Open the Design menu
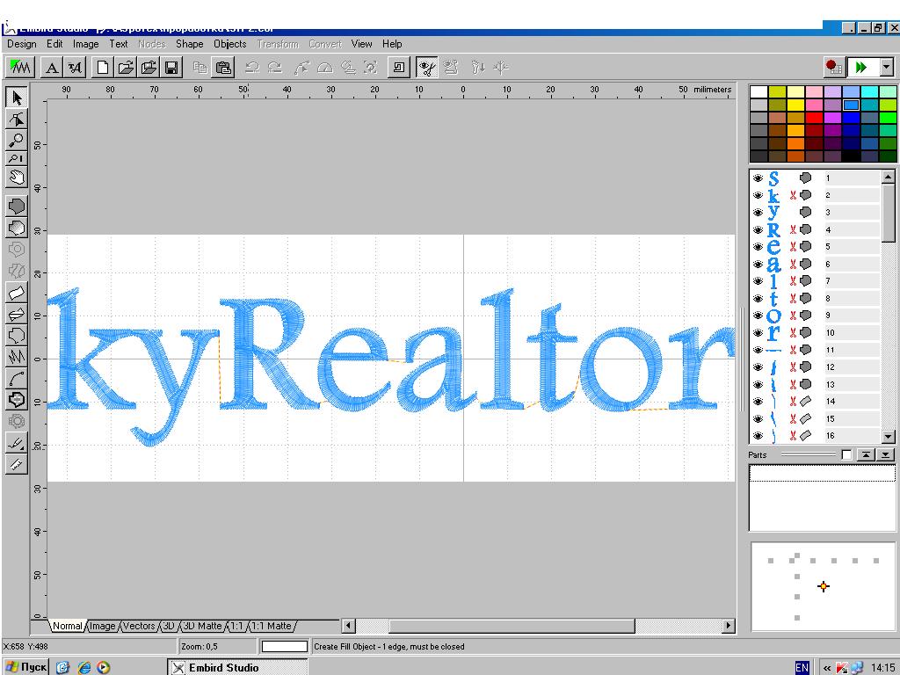Viewport: 900px width, 675px height. click(x=22, y=44)
